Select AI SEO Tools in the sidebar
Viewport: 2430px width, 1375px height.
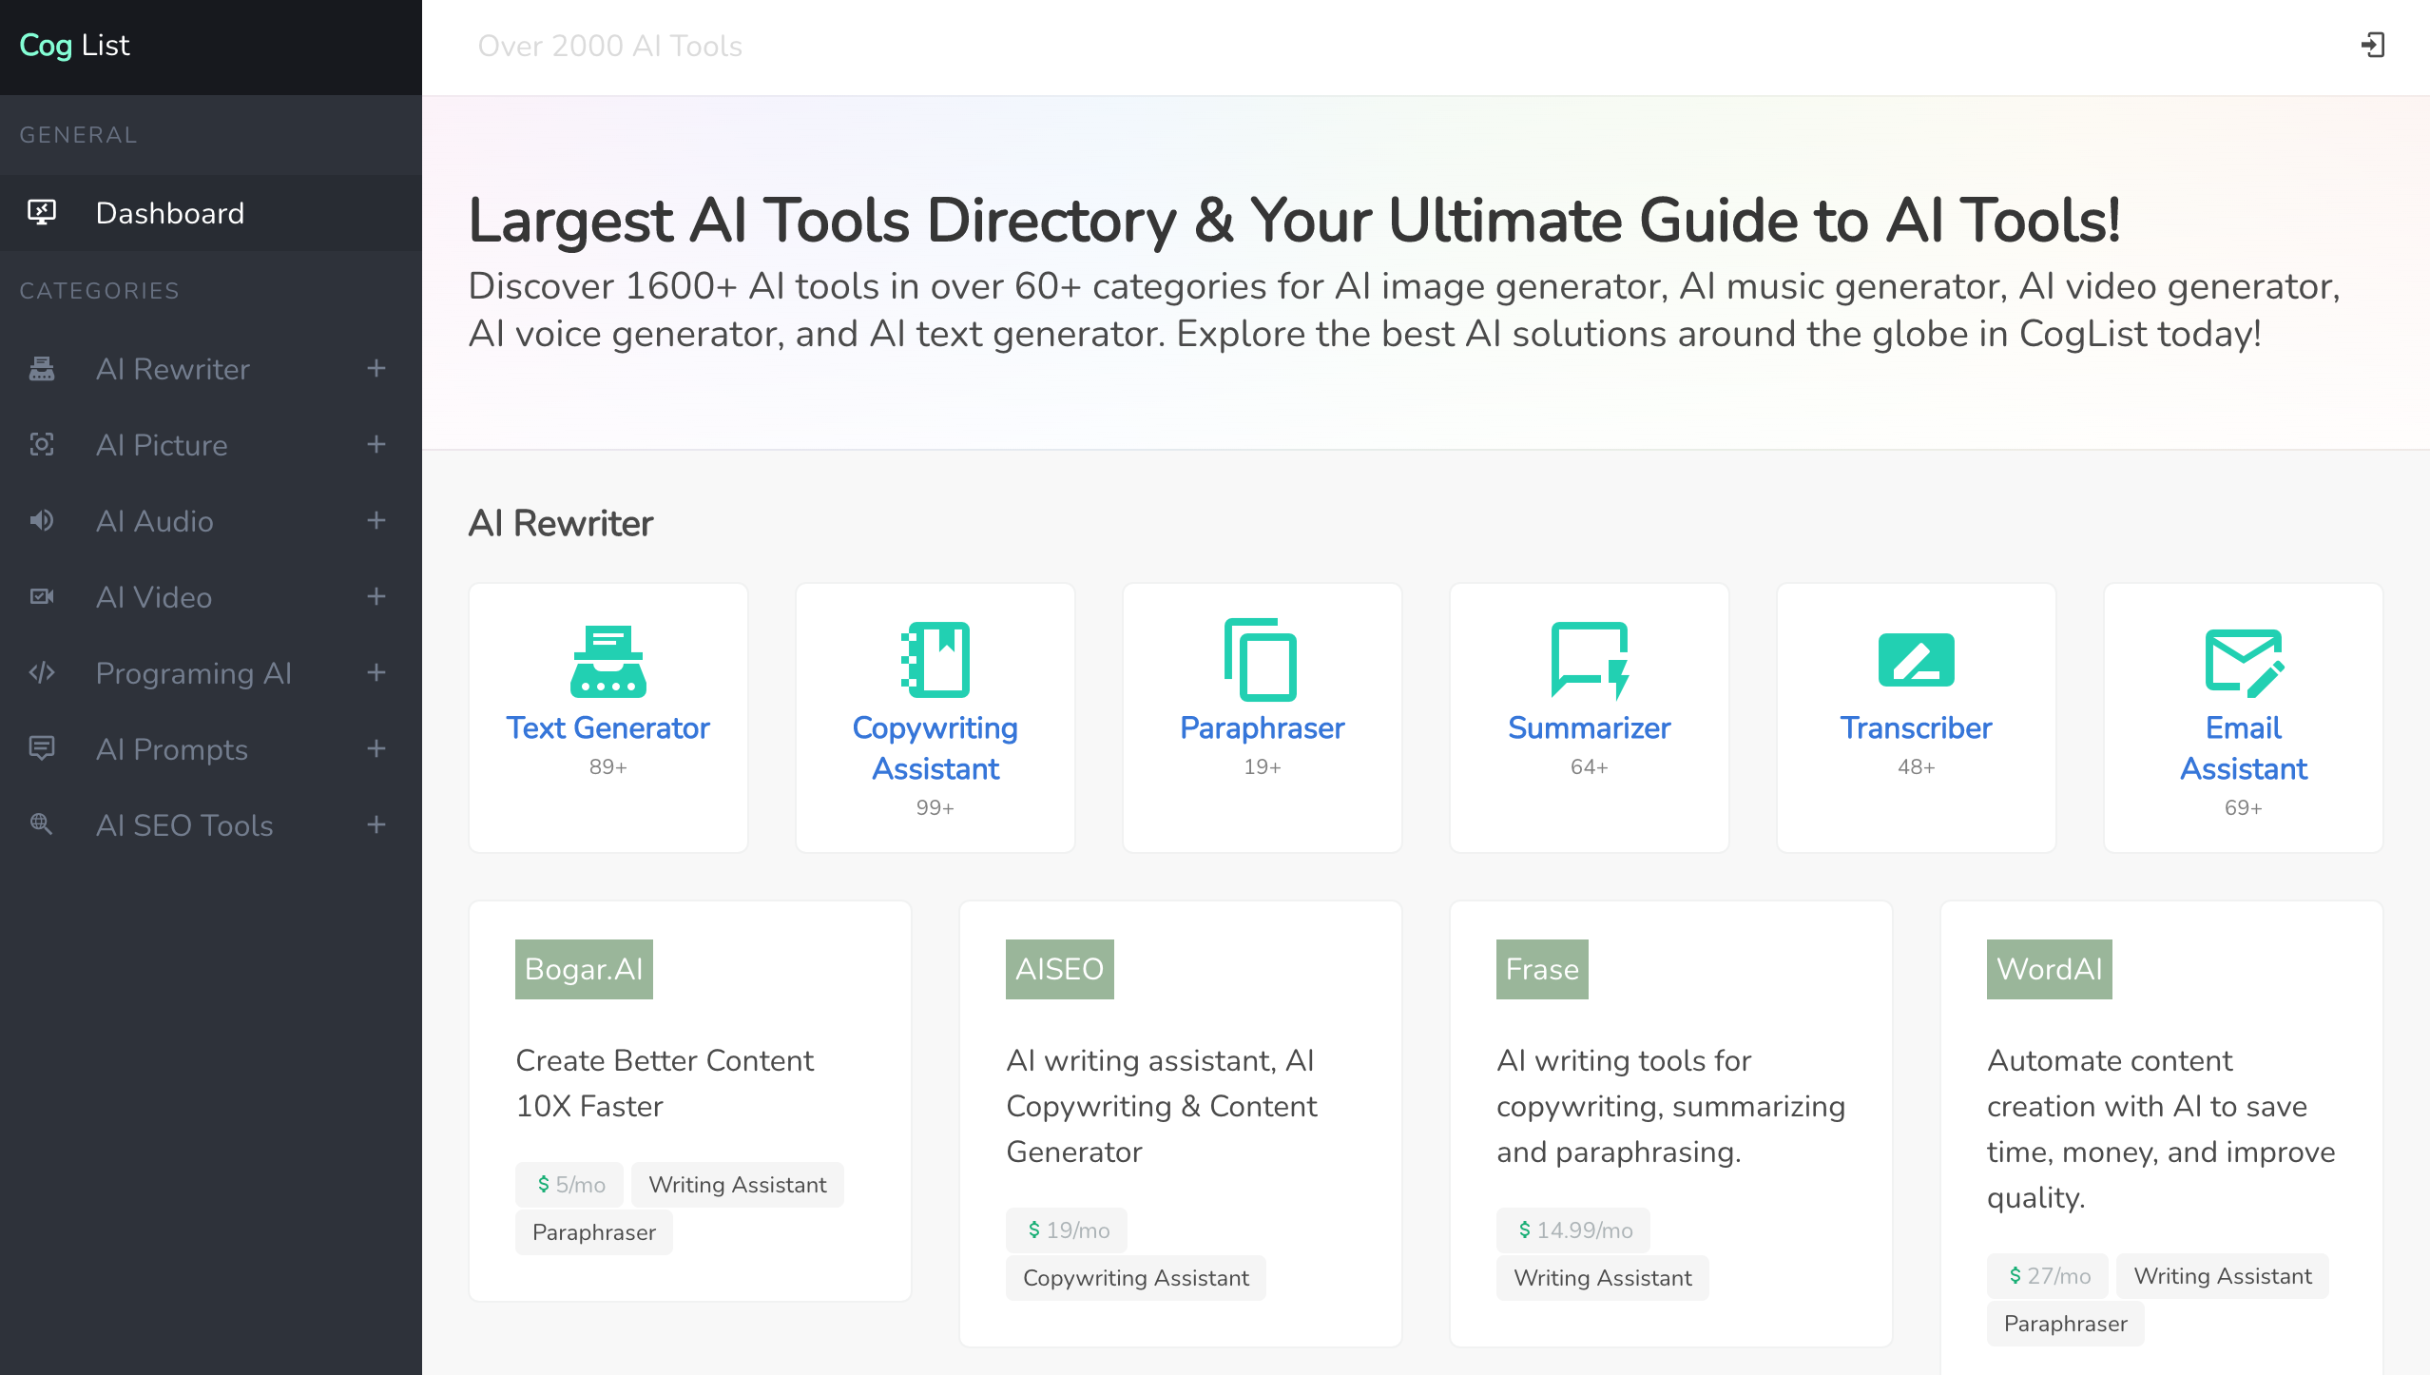pos(211,825)
